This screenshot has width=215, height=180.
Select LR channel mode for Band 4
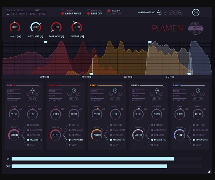point(157,91)
